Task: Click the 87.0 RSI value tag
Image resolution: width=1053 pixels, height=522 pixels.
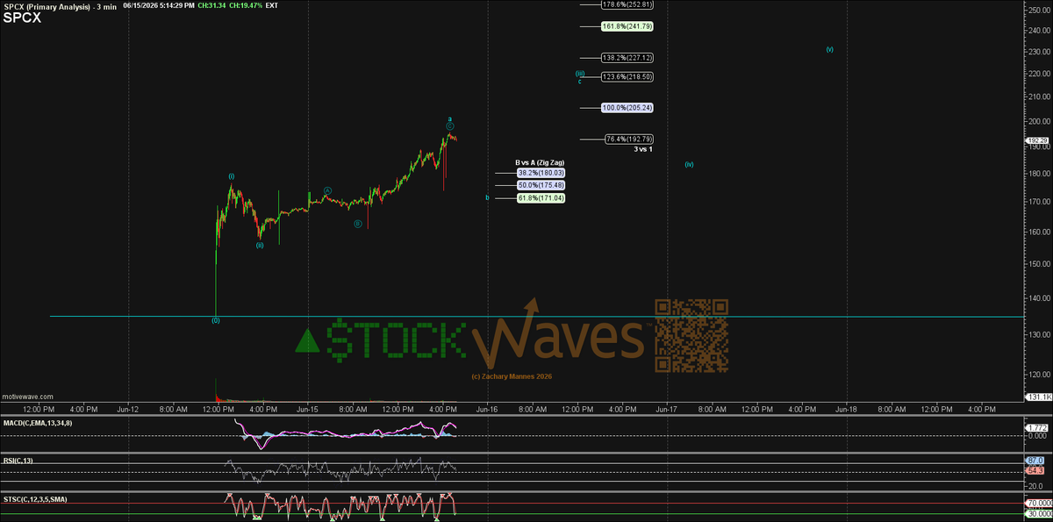Action: click(x=1036, y=461)
